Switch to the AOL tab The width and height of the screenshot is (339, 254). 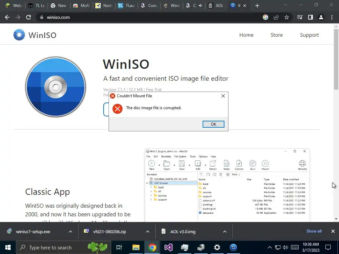pos(216,6)
